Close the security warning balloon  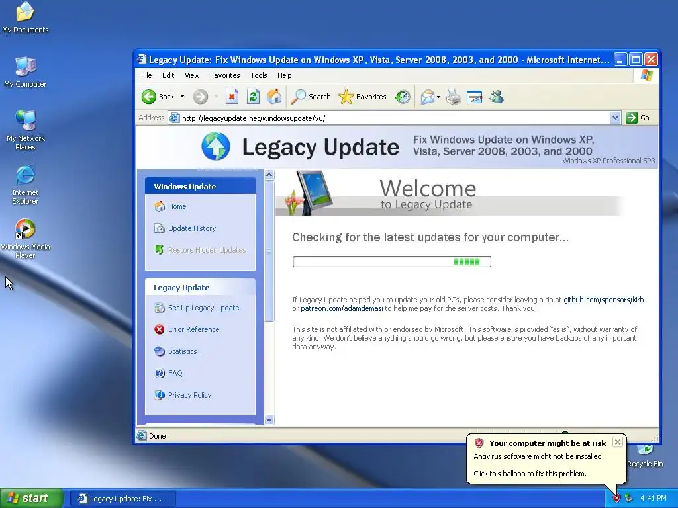[618, 442]
